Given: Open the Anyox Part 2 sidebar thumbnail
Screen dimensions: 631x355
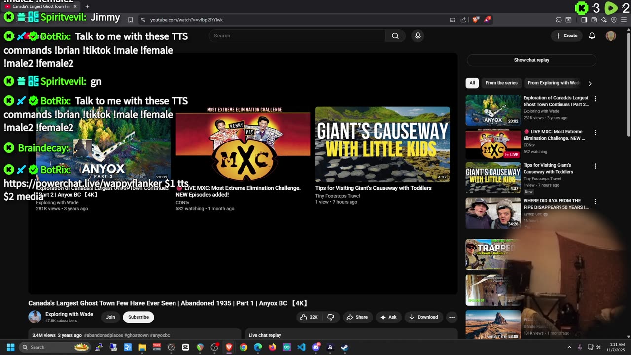Looking at the screenshot, I should [493, 110].
